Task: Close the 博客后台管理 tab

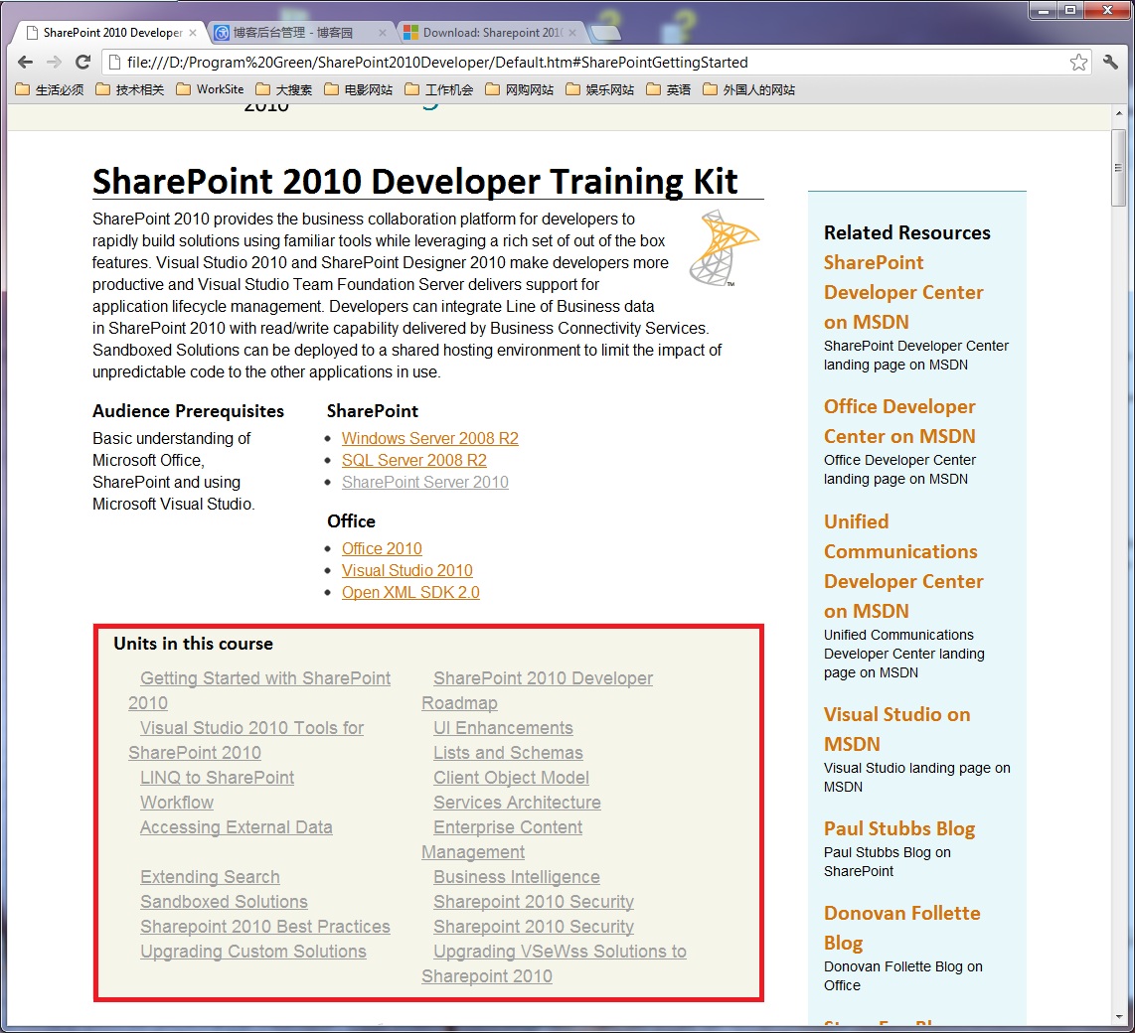Action: coord(383,33)
